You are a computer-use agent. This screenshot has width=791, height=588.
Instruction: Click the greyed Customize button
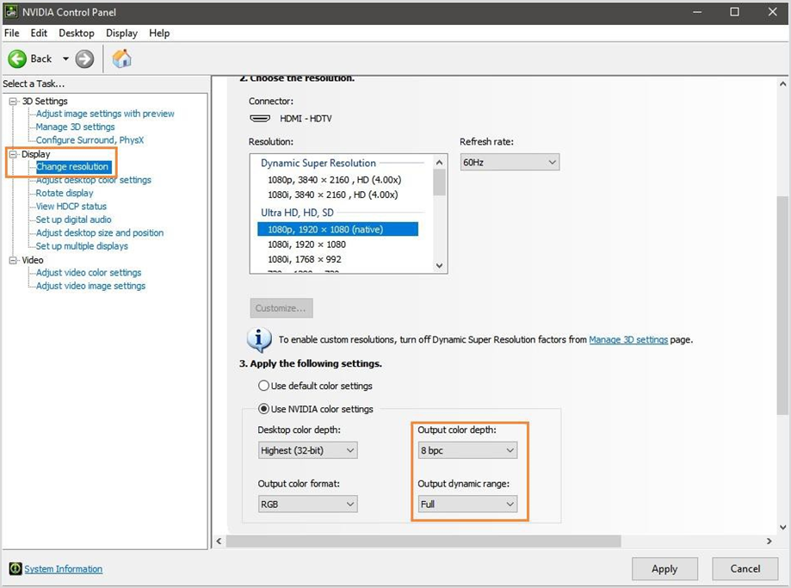[281, 308]
